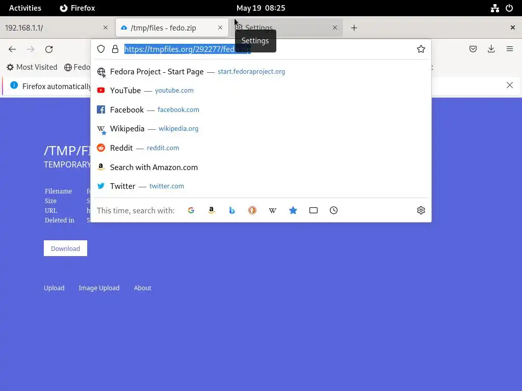Image resolution: width=522 pixels, height=391 pixels.
Task: Open Firefox application menu
Action: point(510,49)
